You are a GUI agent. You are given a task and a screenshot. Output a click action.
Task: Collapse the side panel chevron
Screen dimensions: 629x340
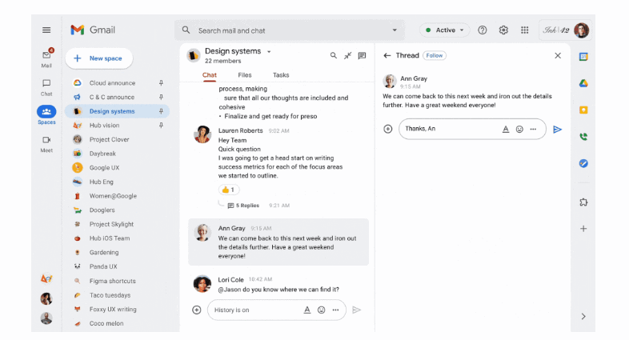pos(583,316)
